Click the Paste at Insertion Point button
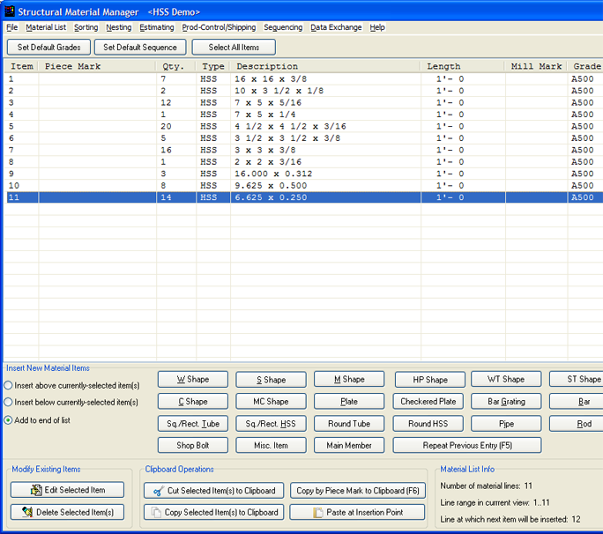The height and width of the screenshot is (534, 603). (x=357, y=512)
